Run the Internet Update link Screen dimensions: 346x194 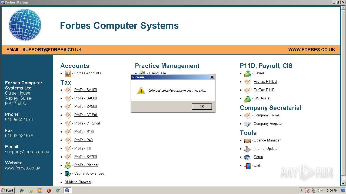pos(266,149)
